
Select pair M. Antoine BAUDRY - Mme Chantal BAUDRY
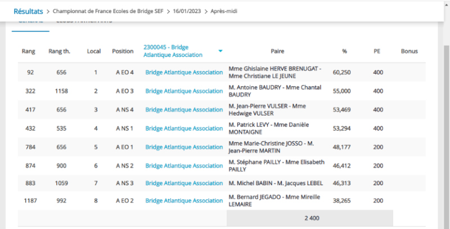275,91
